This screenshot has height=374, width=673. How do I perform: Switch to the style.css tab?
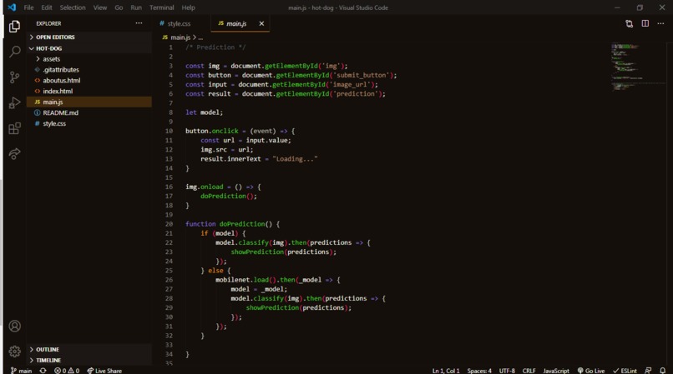(x=179, y=24)
